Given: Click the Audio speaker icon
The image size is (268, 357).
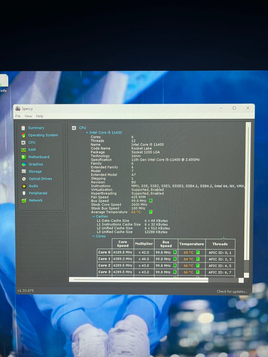Looking at the screenshot, I should [24, 186].
